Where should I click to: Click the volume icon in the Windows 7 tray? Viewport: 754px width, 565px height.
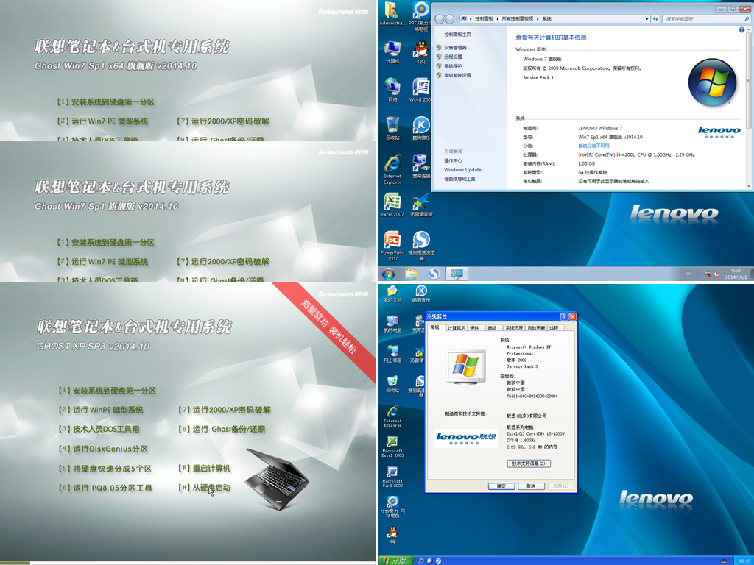point(716,274)
